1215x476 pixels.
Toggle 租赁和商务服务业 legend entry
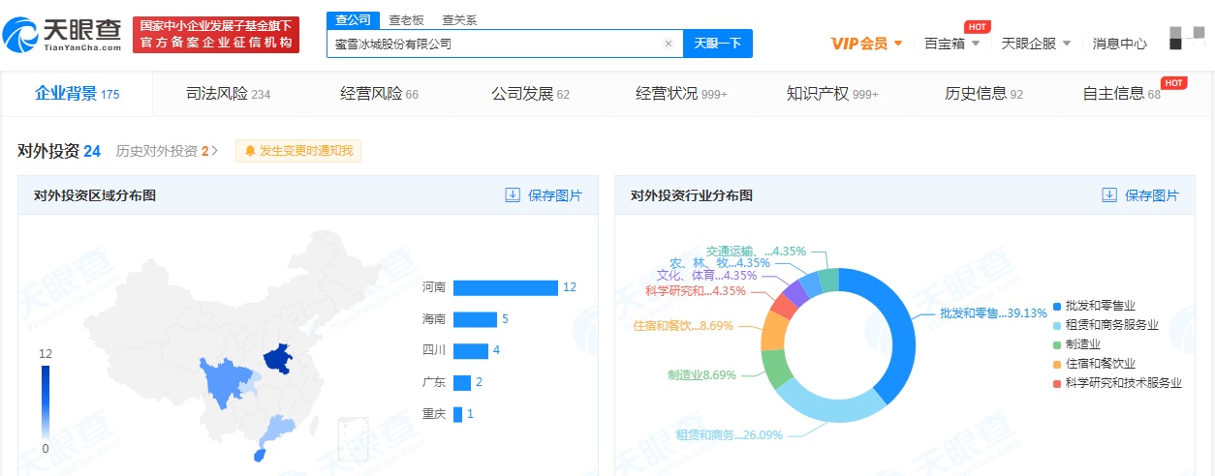[x=1106, y=325]
